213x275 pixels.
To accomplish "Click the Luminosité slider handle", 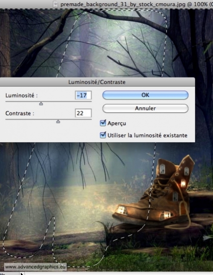I will point(41,103).
